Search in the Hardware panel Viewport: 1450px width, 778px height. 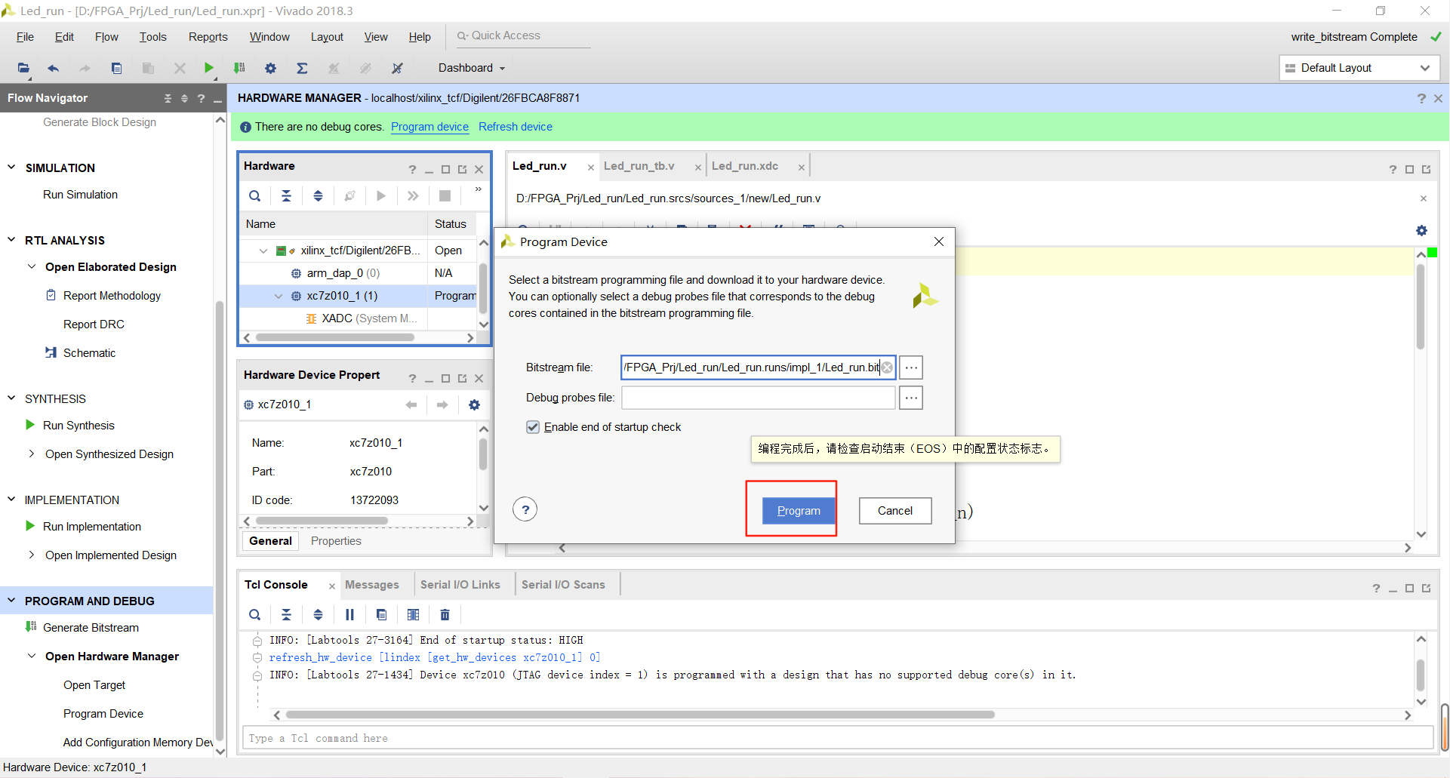255,196
